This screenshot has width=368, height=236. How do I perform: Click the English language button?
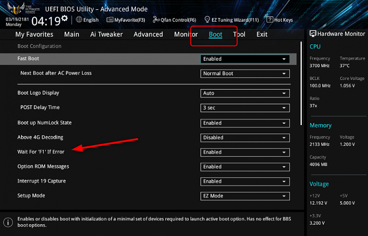click(x=91, y=20)
